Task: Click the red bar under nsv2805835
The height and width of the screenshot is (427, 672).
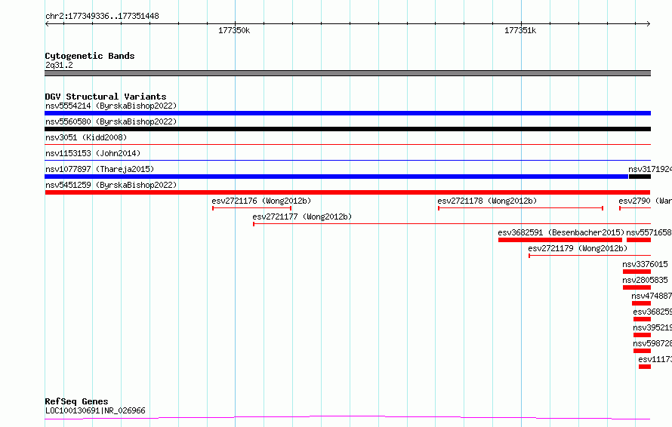Action: point(637,287)
